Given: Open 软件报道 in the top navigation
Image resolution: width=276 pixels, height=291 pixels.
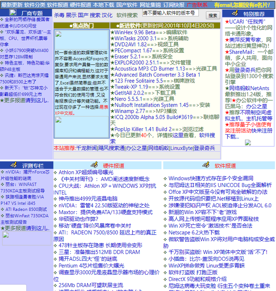Looking at the screenshot, I should point(58,5).
